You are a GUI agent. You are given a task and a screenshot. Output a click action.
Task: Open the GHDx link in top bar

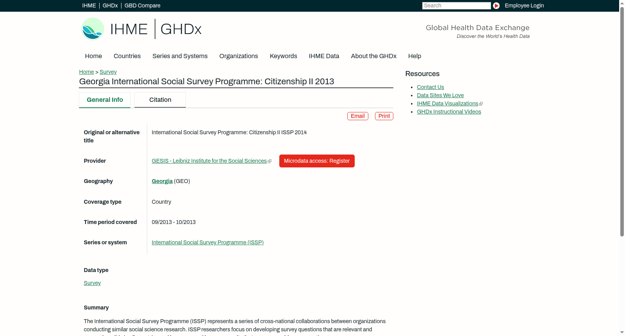(x=110, y=5)
